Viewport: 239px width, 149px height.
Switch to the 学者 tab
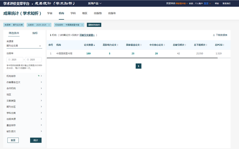coord(50,13)
